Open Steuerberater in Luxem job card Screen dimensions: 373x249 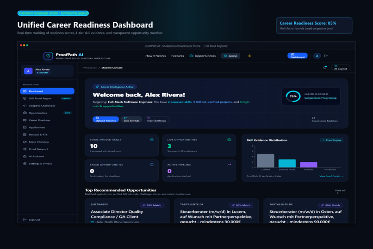point(217,211)
